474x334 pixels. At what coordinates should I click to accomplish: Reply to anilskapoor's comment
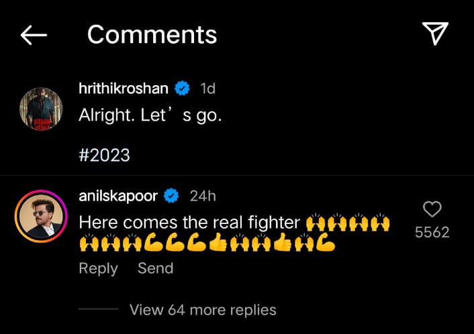(x=98, y=268)
